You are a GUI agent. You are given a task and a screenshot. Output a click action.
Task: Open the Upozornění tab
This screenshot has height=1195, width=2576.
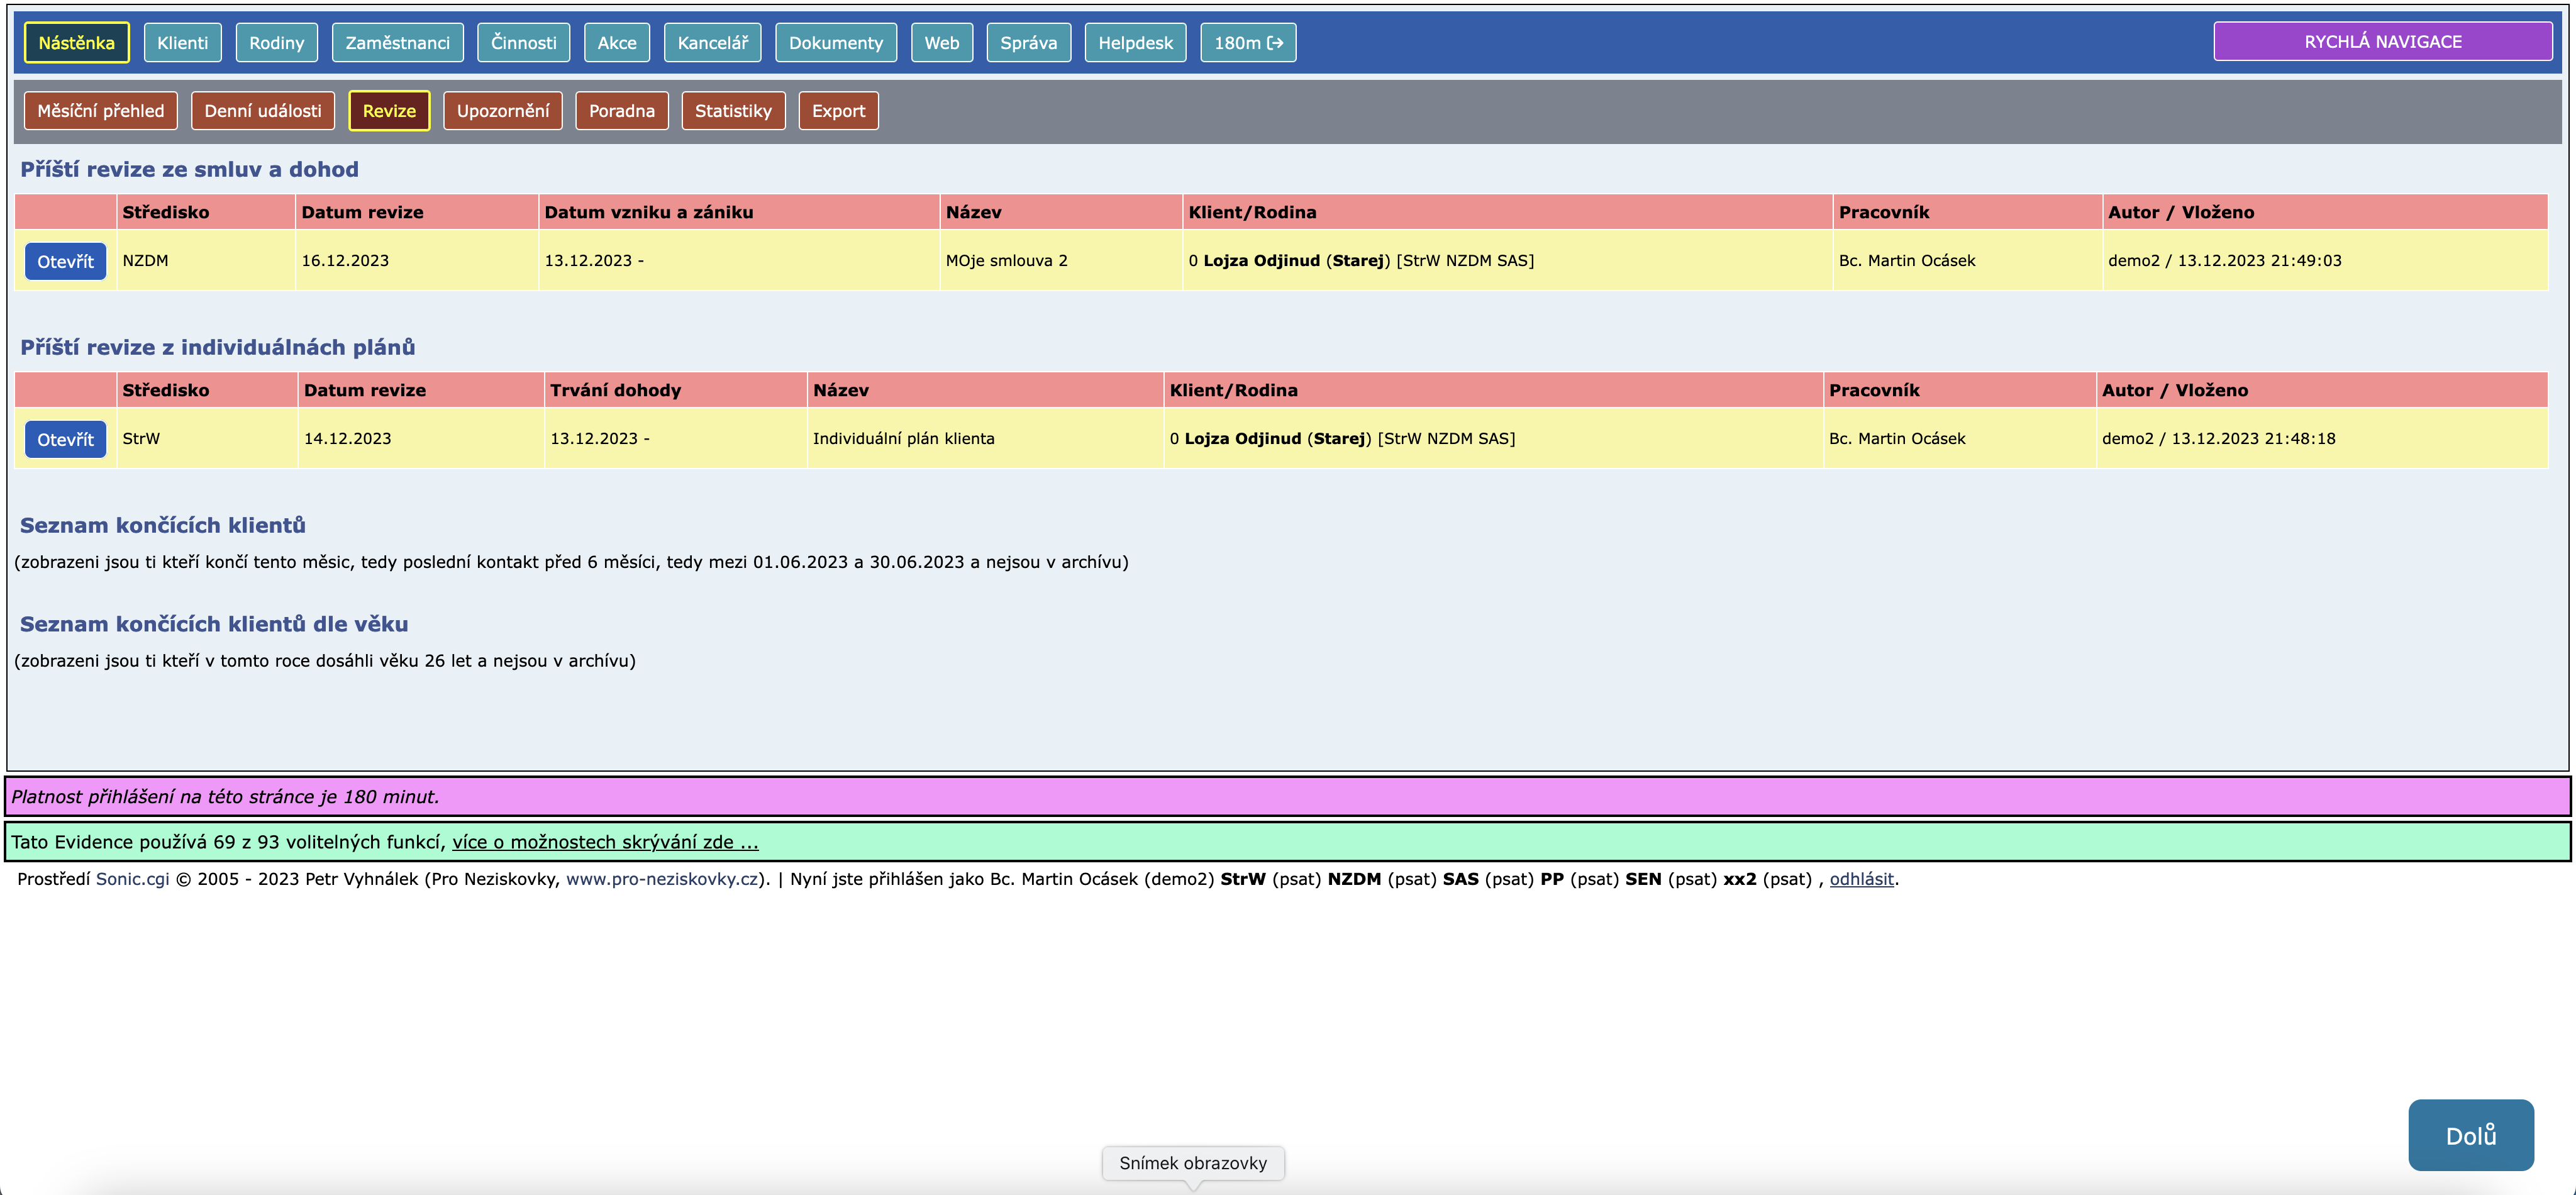click(502, 111)
